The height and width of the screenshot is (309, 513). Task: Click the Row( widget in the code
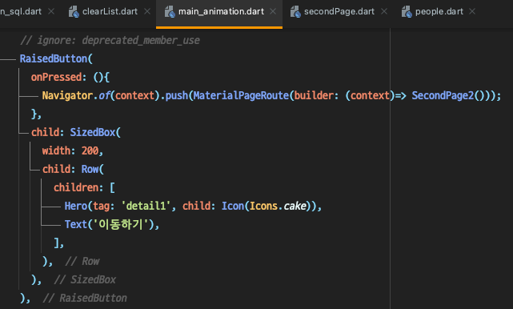(93, 169)
